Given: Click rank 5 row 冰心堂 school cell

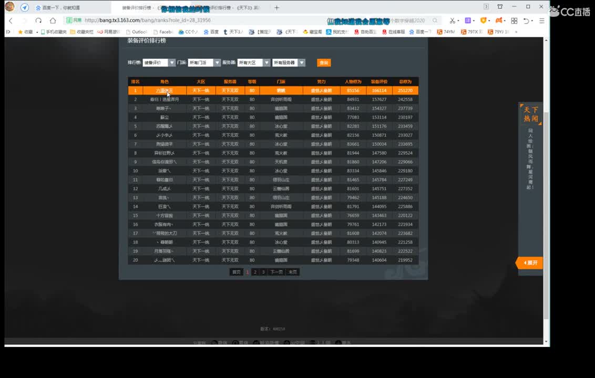Looking at the screenshot, I should [x=281, y=126].
